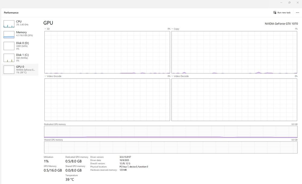Click the HDD (SATA) label
This screenshot has width=302, height=184.
click(22, 46)
